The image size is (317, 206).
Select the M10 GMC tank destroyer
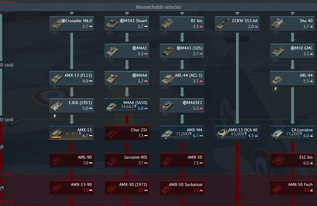point(292,51)
